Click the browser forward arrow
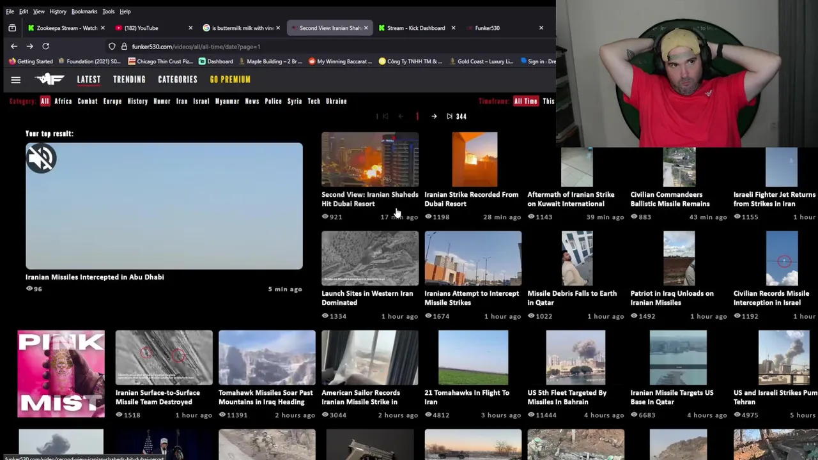Image resolution: width=818 pixels, height=460 pixels. tap(29, 47)
